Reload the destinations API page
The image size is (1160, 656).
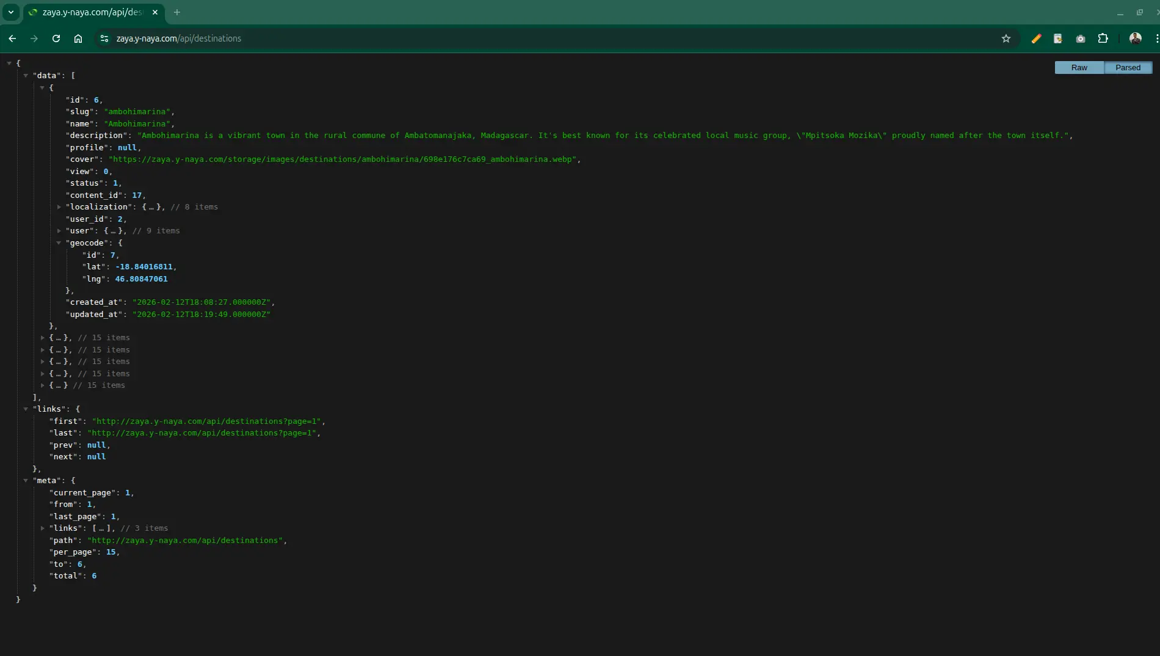tap(56, 38)
